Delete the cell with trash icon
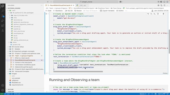The image size is (170, 95). pyautogui.click(x=163, y=14)
